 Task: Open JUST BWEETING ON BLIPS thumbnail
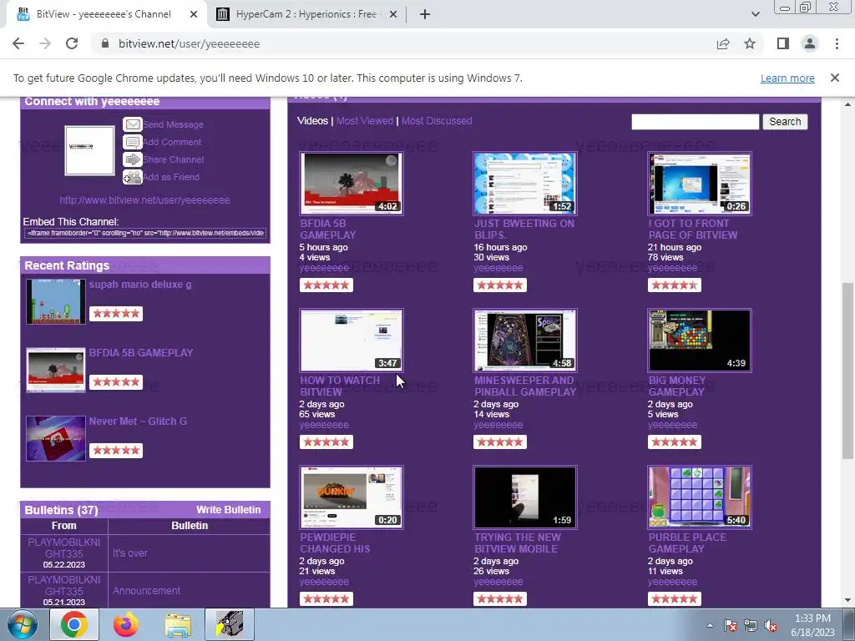(x=525, y=183)
